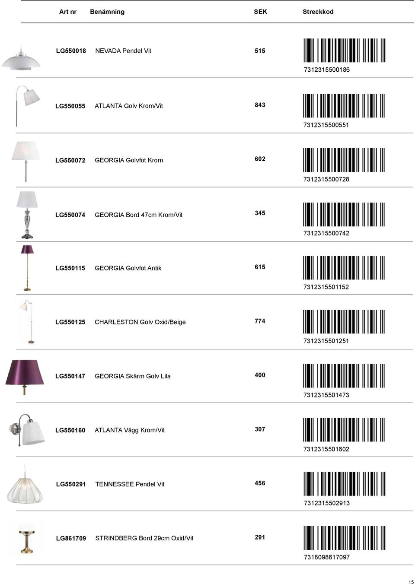Click the barcode for 7318098617097
The height and width of the screenshot is (584, 415).
[344, 538]
